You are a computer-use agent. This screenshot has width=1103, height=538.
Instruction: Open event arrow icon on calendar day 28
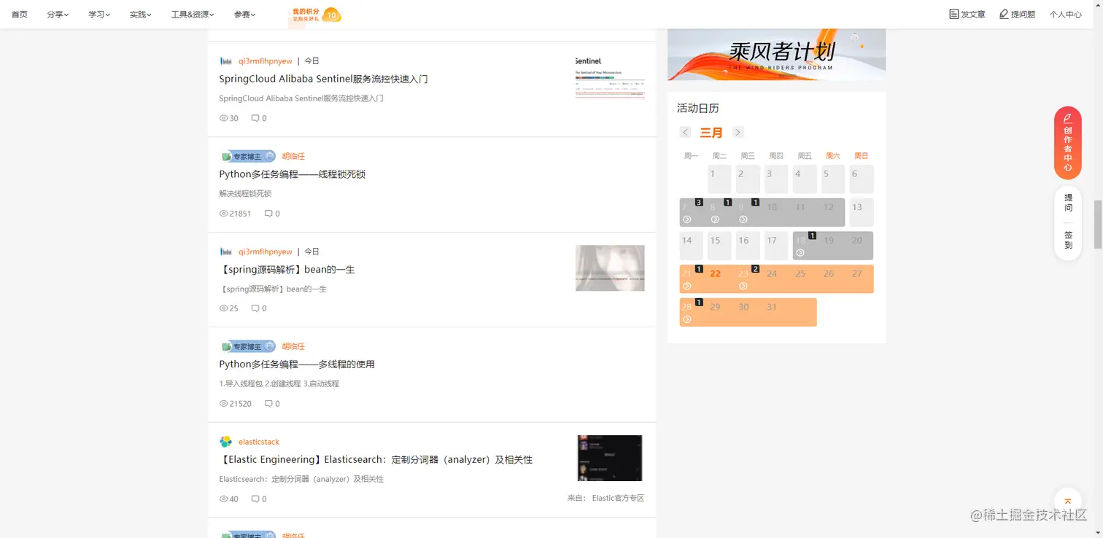[x=686, y=319]
